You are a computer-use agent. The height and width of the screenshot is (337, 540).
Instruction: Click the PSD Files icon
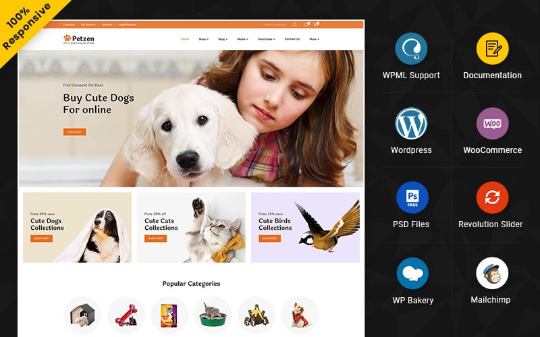(412, 197)
